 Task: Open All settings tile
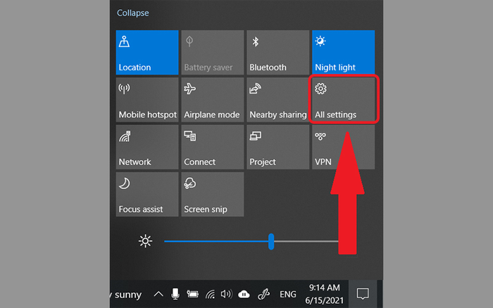(343, 100)
